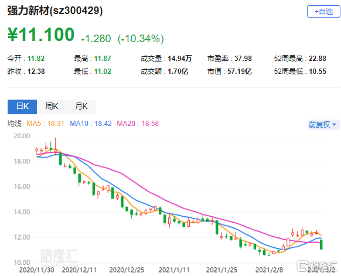This screenshot has width=341, height=276.
Task: Click the stock title 强力新材(sz300429)
Action: (x=55, y=11)
